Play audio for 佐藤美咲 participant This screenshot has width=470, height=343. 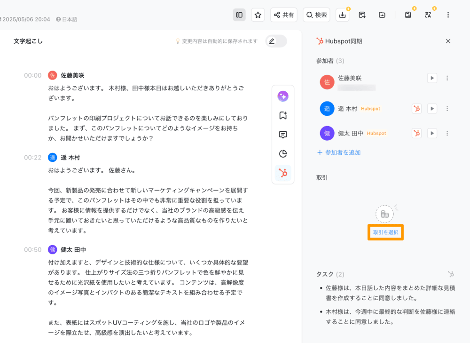pos(432,78)
